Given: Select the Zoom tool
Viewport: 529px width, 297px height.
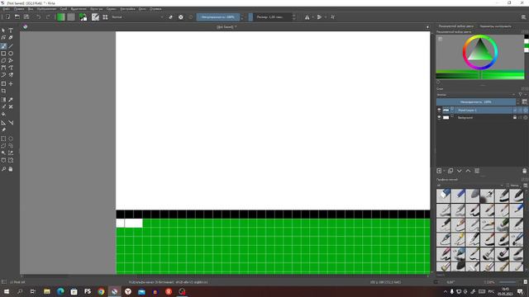Looking at the screenshot, I should click(3, 169).
